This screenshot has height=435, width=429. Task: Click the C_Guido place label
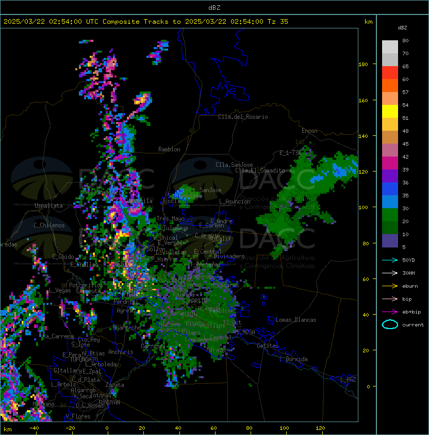[x=63, y=257]
